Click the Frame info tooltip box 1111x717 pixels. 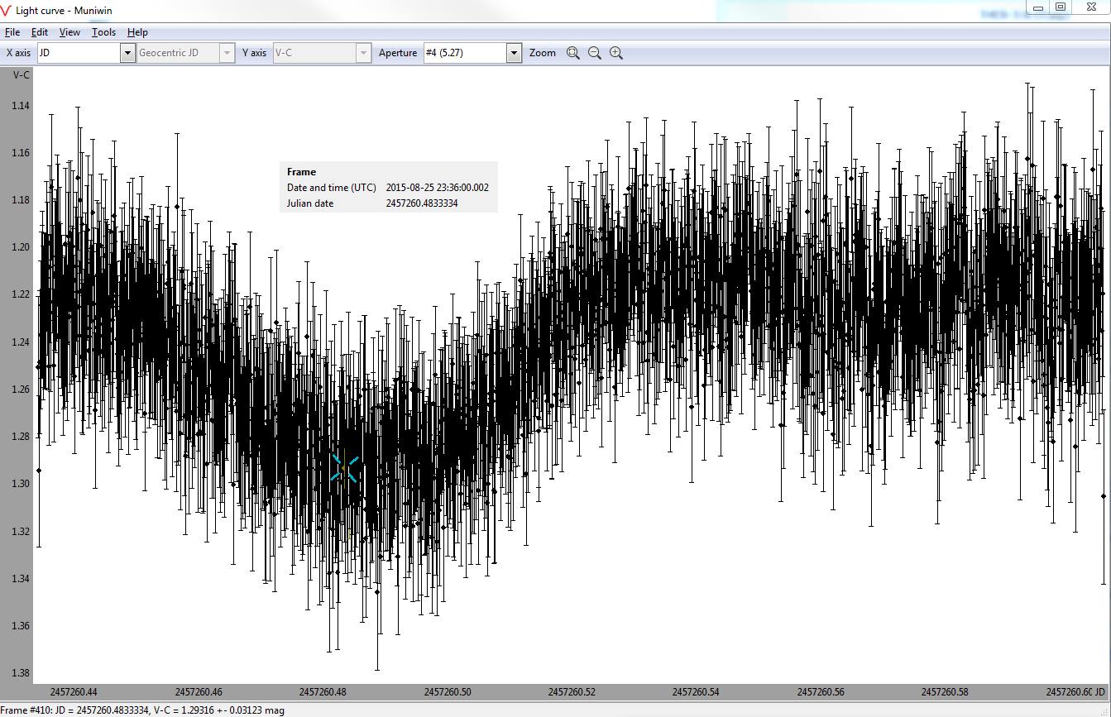388,188
